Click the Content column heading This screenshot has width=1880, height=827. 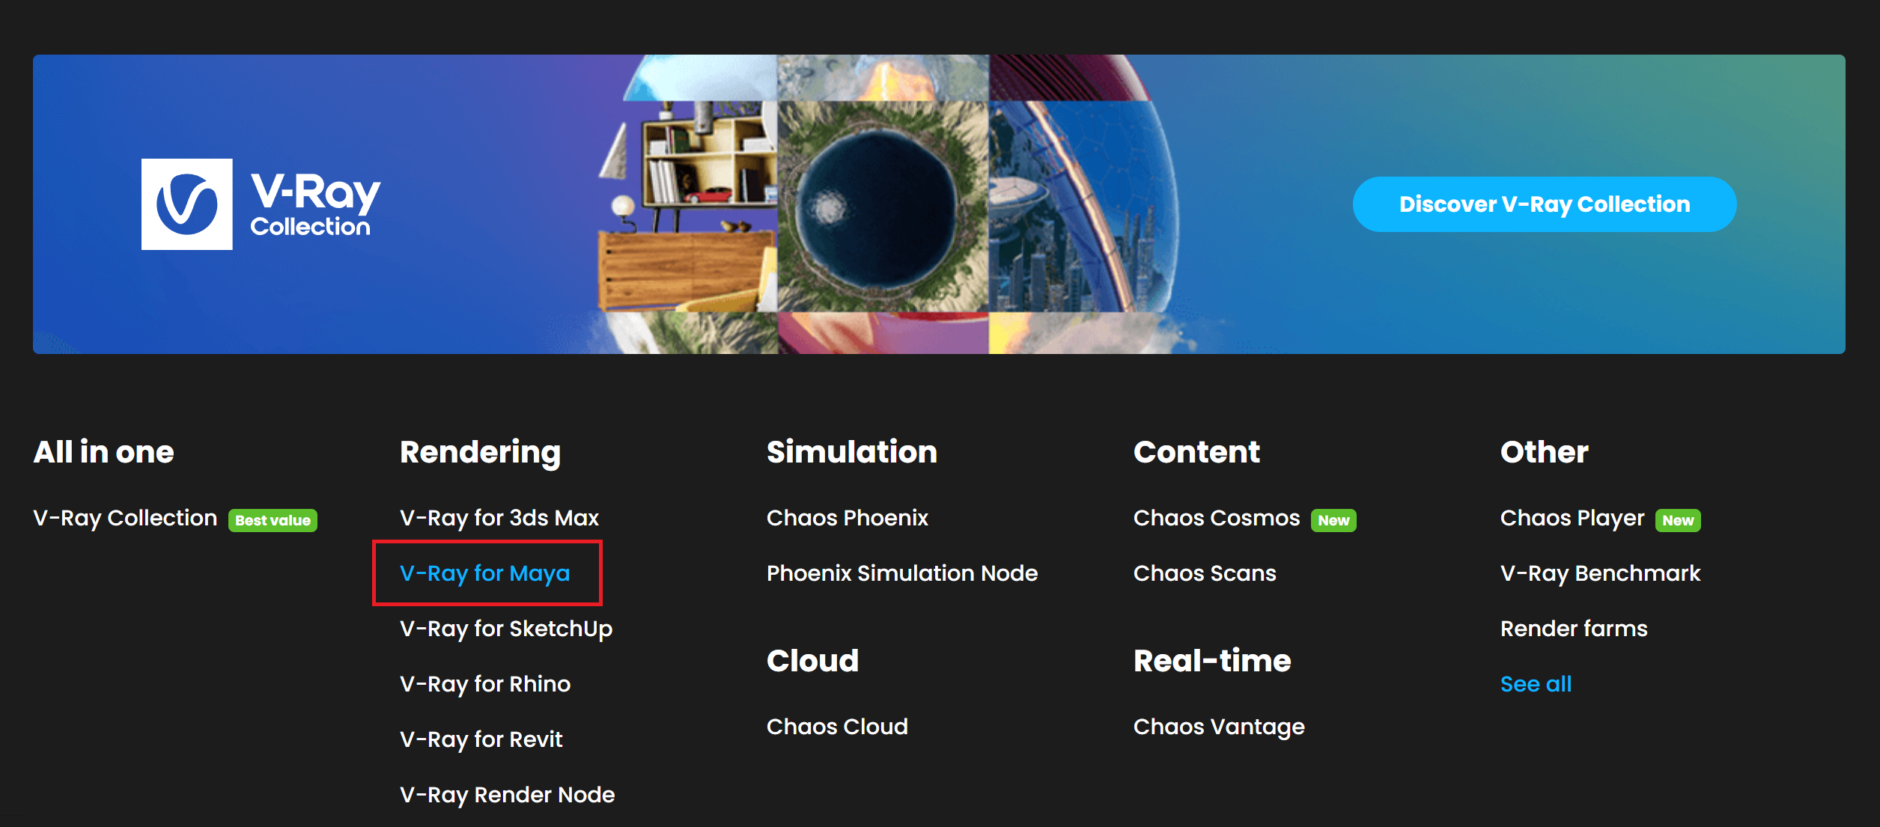(1196, 452)
